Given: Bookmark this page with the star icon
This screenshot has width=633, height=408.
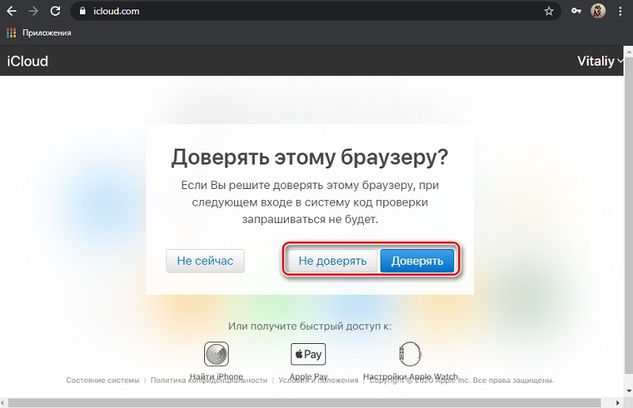Looking at the screenshot, I should coord(548,11).
